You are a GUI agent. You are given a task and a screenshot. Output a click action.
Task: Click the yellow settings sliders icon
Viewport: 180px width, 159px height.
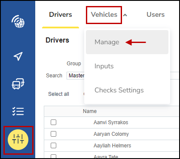point(18,140)
